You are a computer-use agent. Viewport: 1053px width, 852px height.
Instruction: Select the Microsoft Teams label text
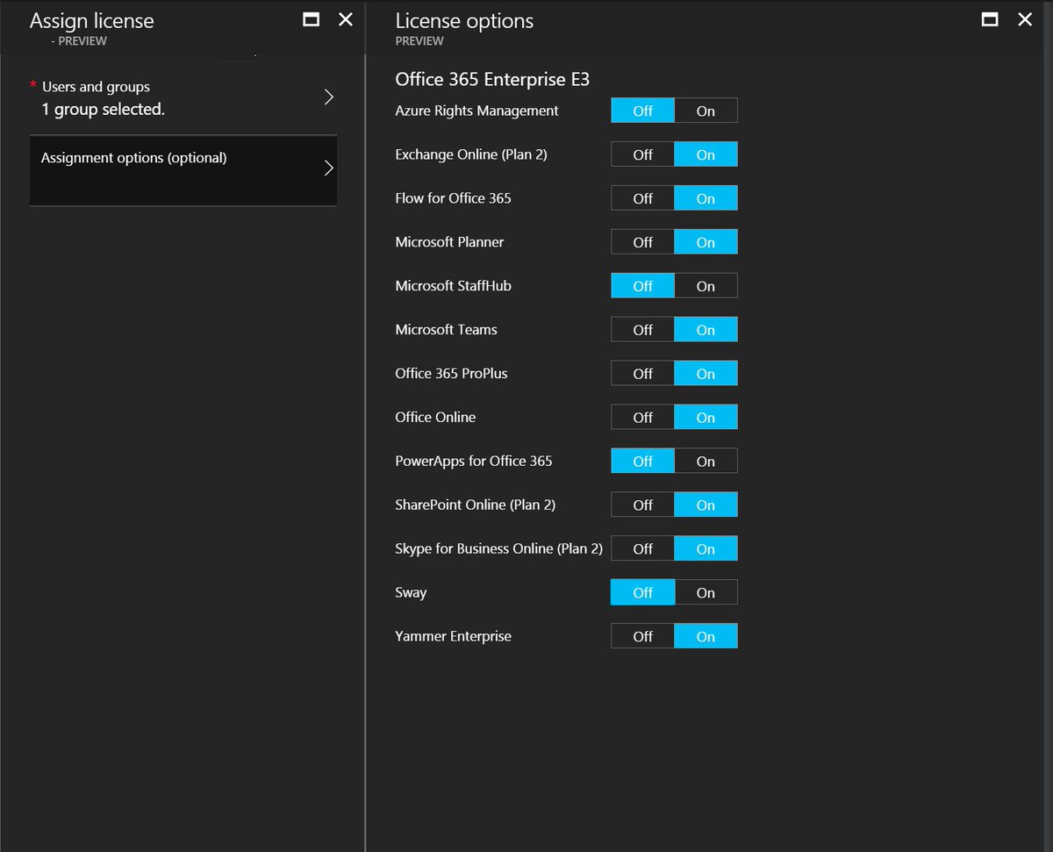pos(446,330)
